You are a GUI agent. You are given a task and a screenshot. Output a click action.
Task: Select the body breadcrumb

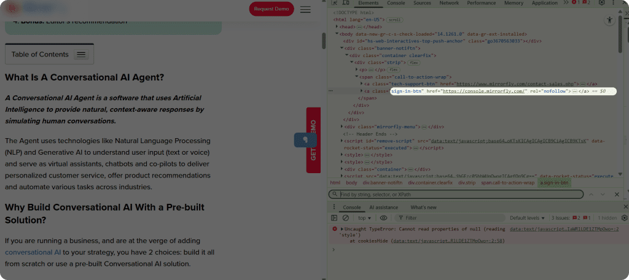click(x=351, y=182)
